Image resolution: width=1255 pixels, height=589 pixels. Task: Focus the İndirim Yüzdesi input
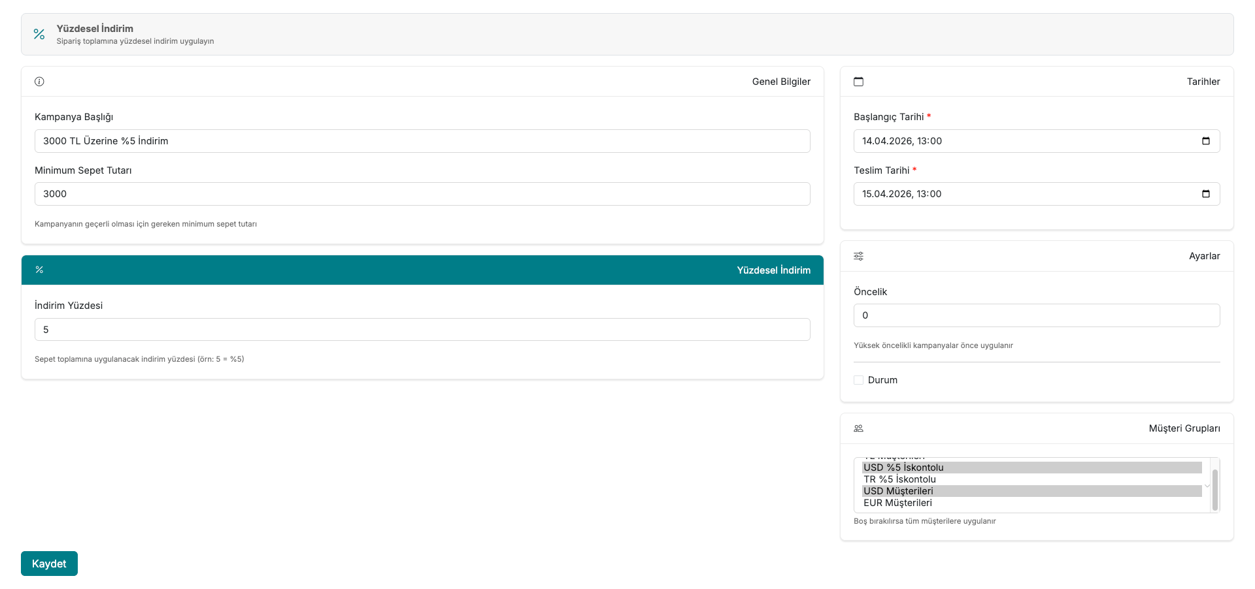click(422, 330)
